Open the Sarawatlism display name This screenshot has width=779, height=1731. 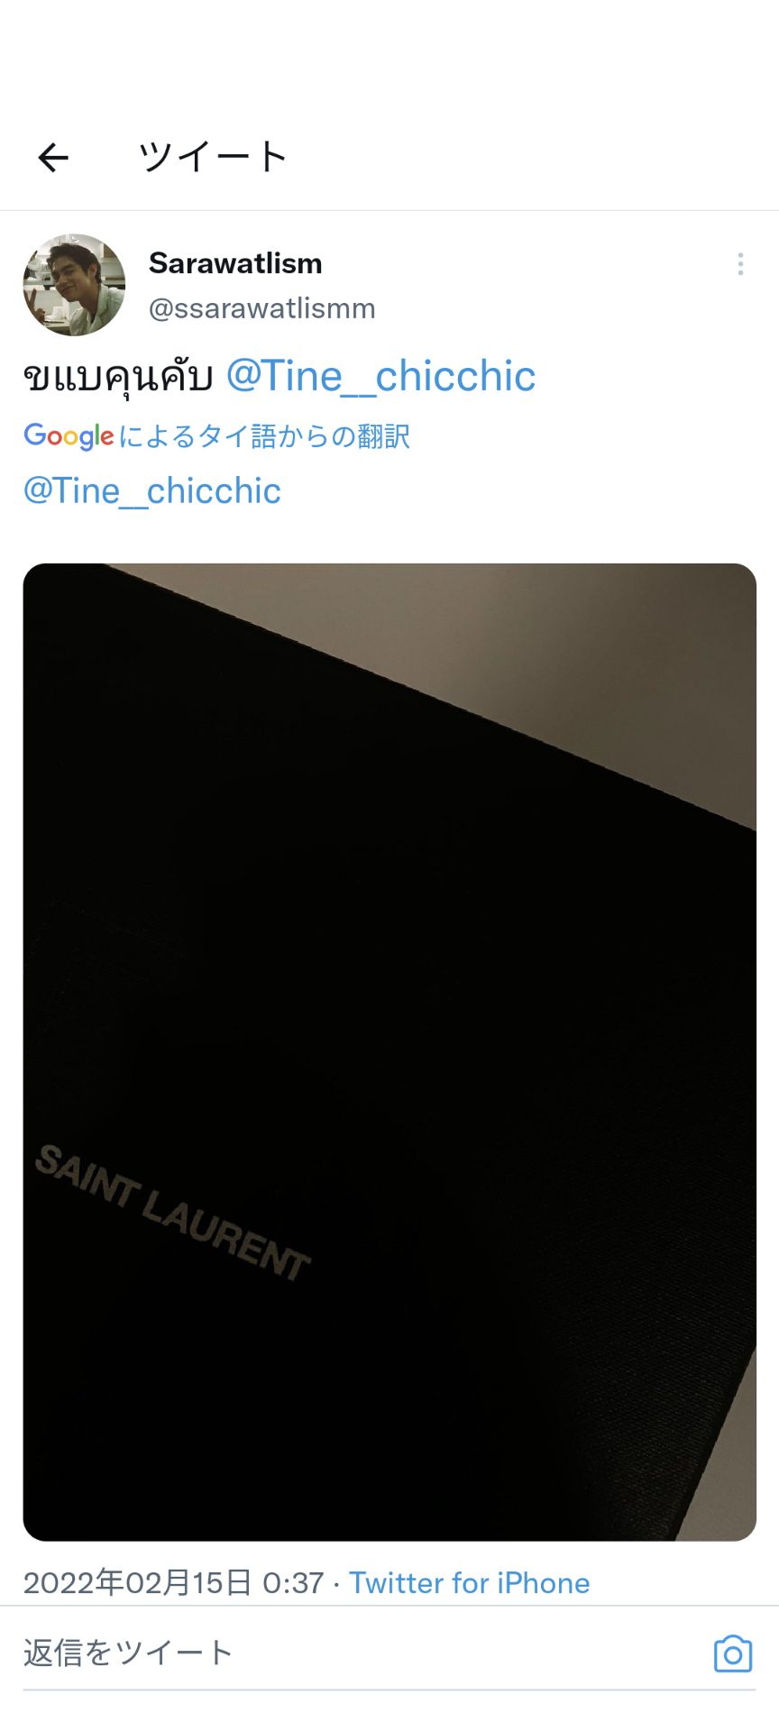pyautogui.click(x=235, y=263)
